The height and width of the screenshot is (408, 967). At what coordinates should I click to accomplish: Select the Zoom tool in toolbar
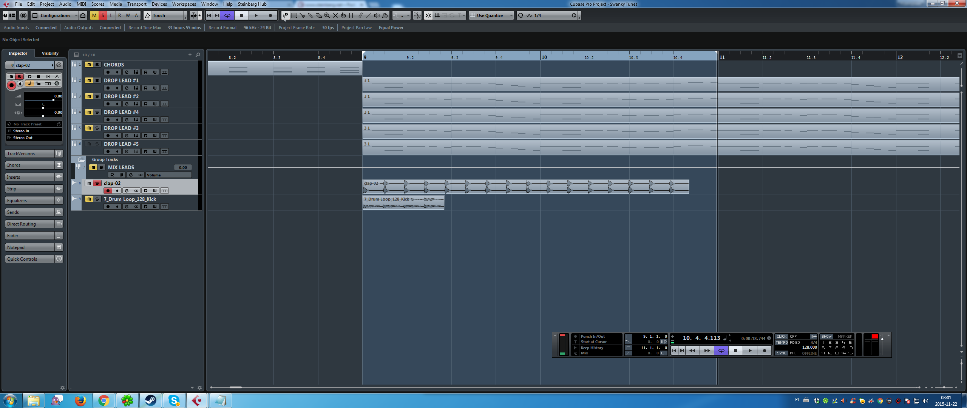pyautogui.click(x=327, y=15)
